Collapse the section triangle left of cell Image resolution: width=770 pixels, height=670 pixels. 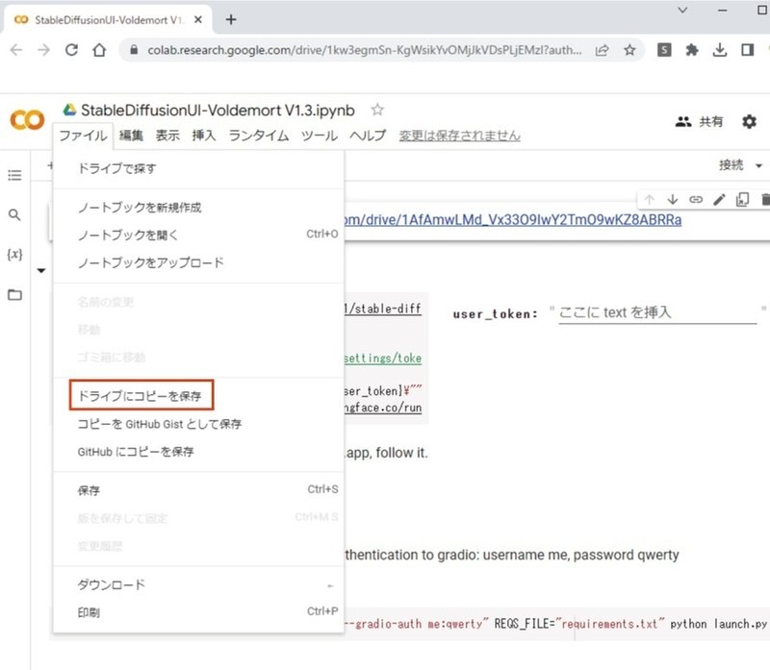tap(41, 270)
